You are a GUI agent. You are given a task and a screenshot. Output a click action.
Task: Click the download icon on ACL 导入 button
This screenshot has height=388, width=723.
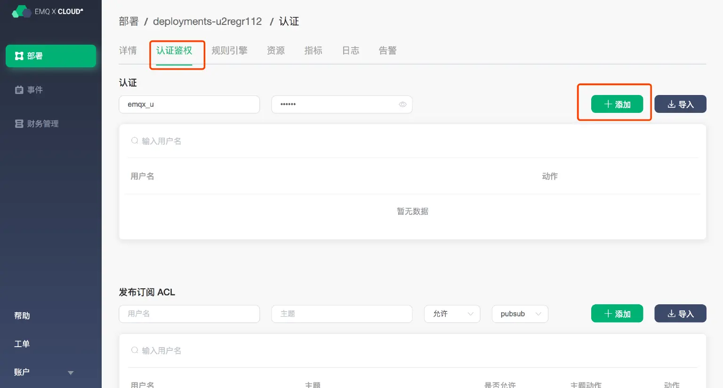[671, 314]
